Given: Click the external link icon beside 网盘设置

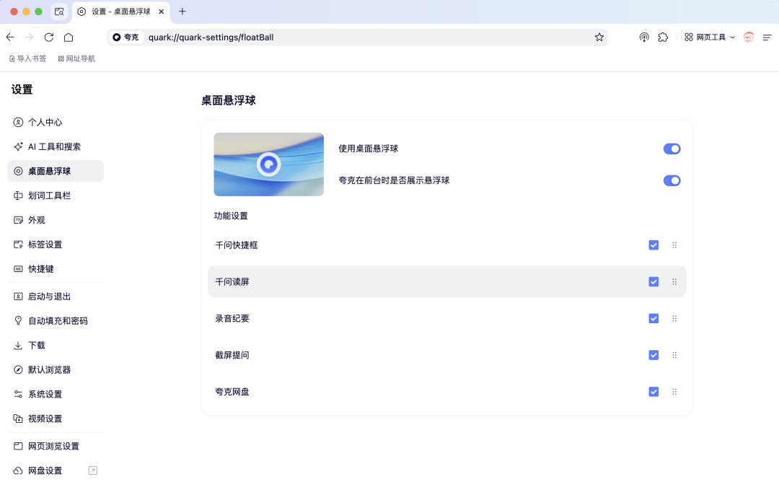Looking at the screenshot, I should click(x=93, y=470).
